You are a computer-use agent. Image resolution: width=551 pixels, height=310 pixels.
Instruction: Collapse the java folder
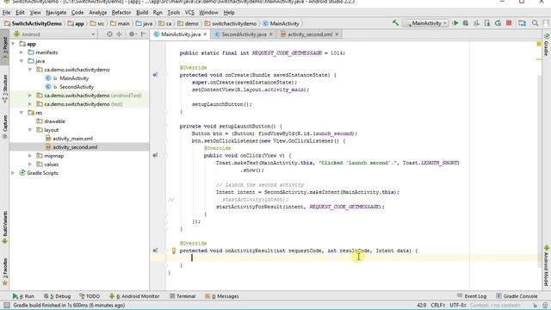[x=22, y=61]
